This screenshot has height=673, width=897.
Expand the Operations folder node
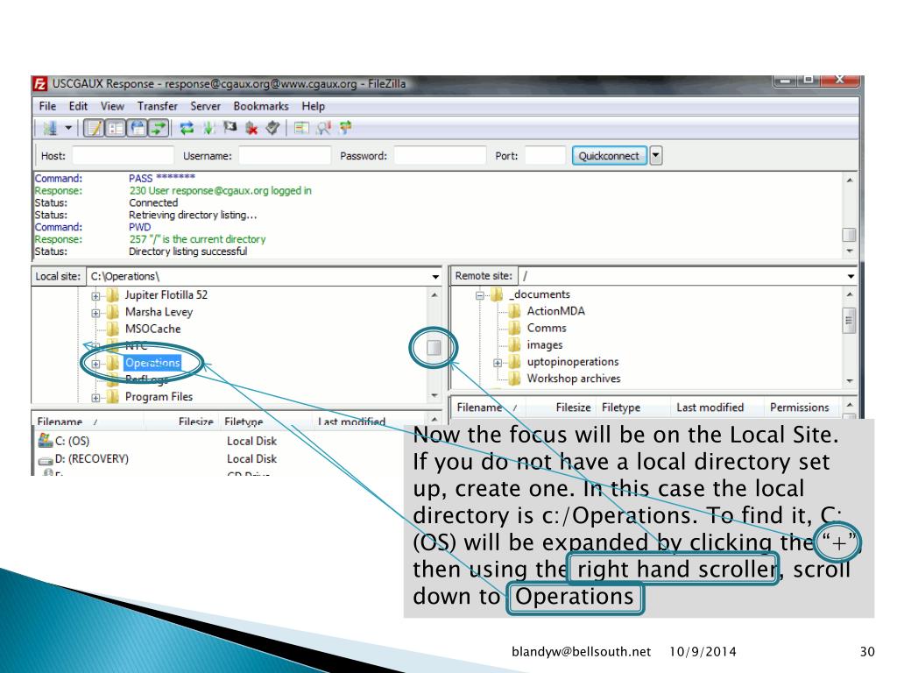coord(95,364)
